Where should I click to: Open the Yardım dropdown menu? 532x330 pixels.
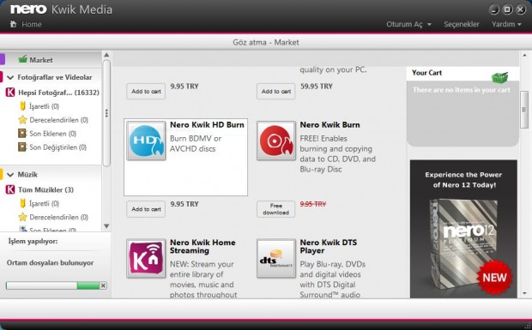(x=506, y=24)
